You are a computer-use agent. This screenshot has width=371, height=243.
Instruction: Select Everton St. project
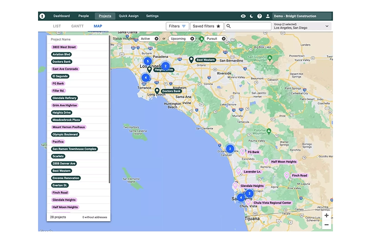(60, 186)
